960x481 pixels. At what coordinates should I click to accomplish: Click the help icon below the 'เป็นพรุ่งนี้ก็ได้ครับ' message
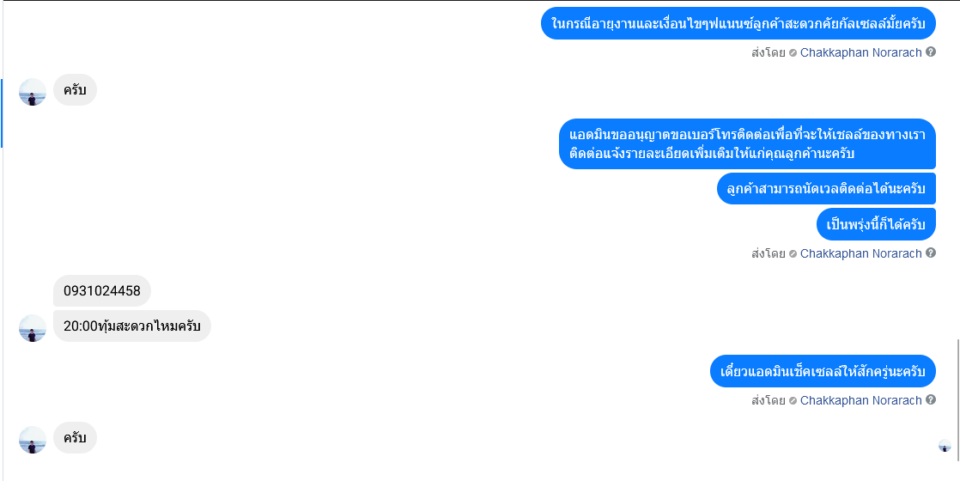(x=931, y=253)
